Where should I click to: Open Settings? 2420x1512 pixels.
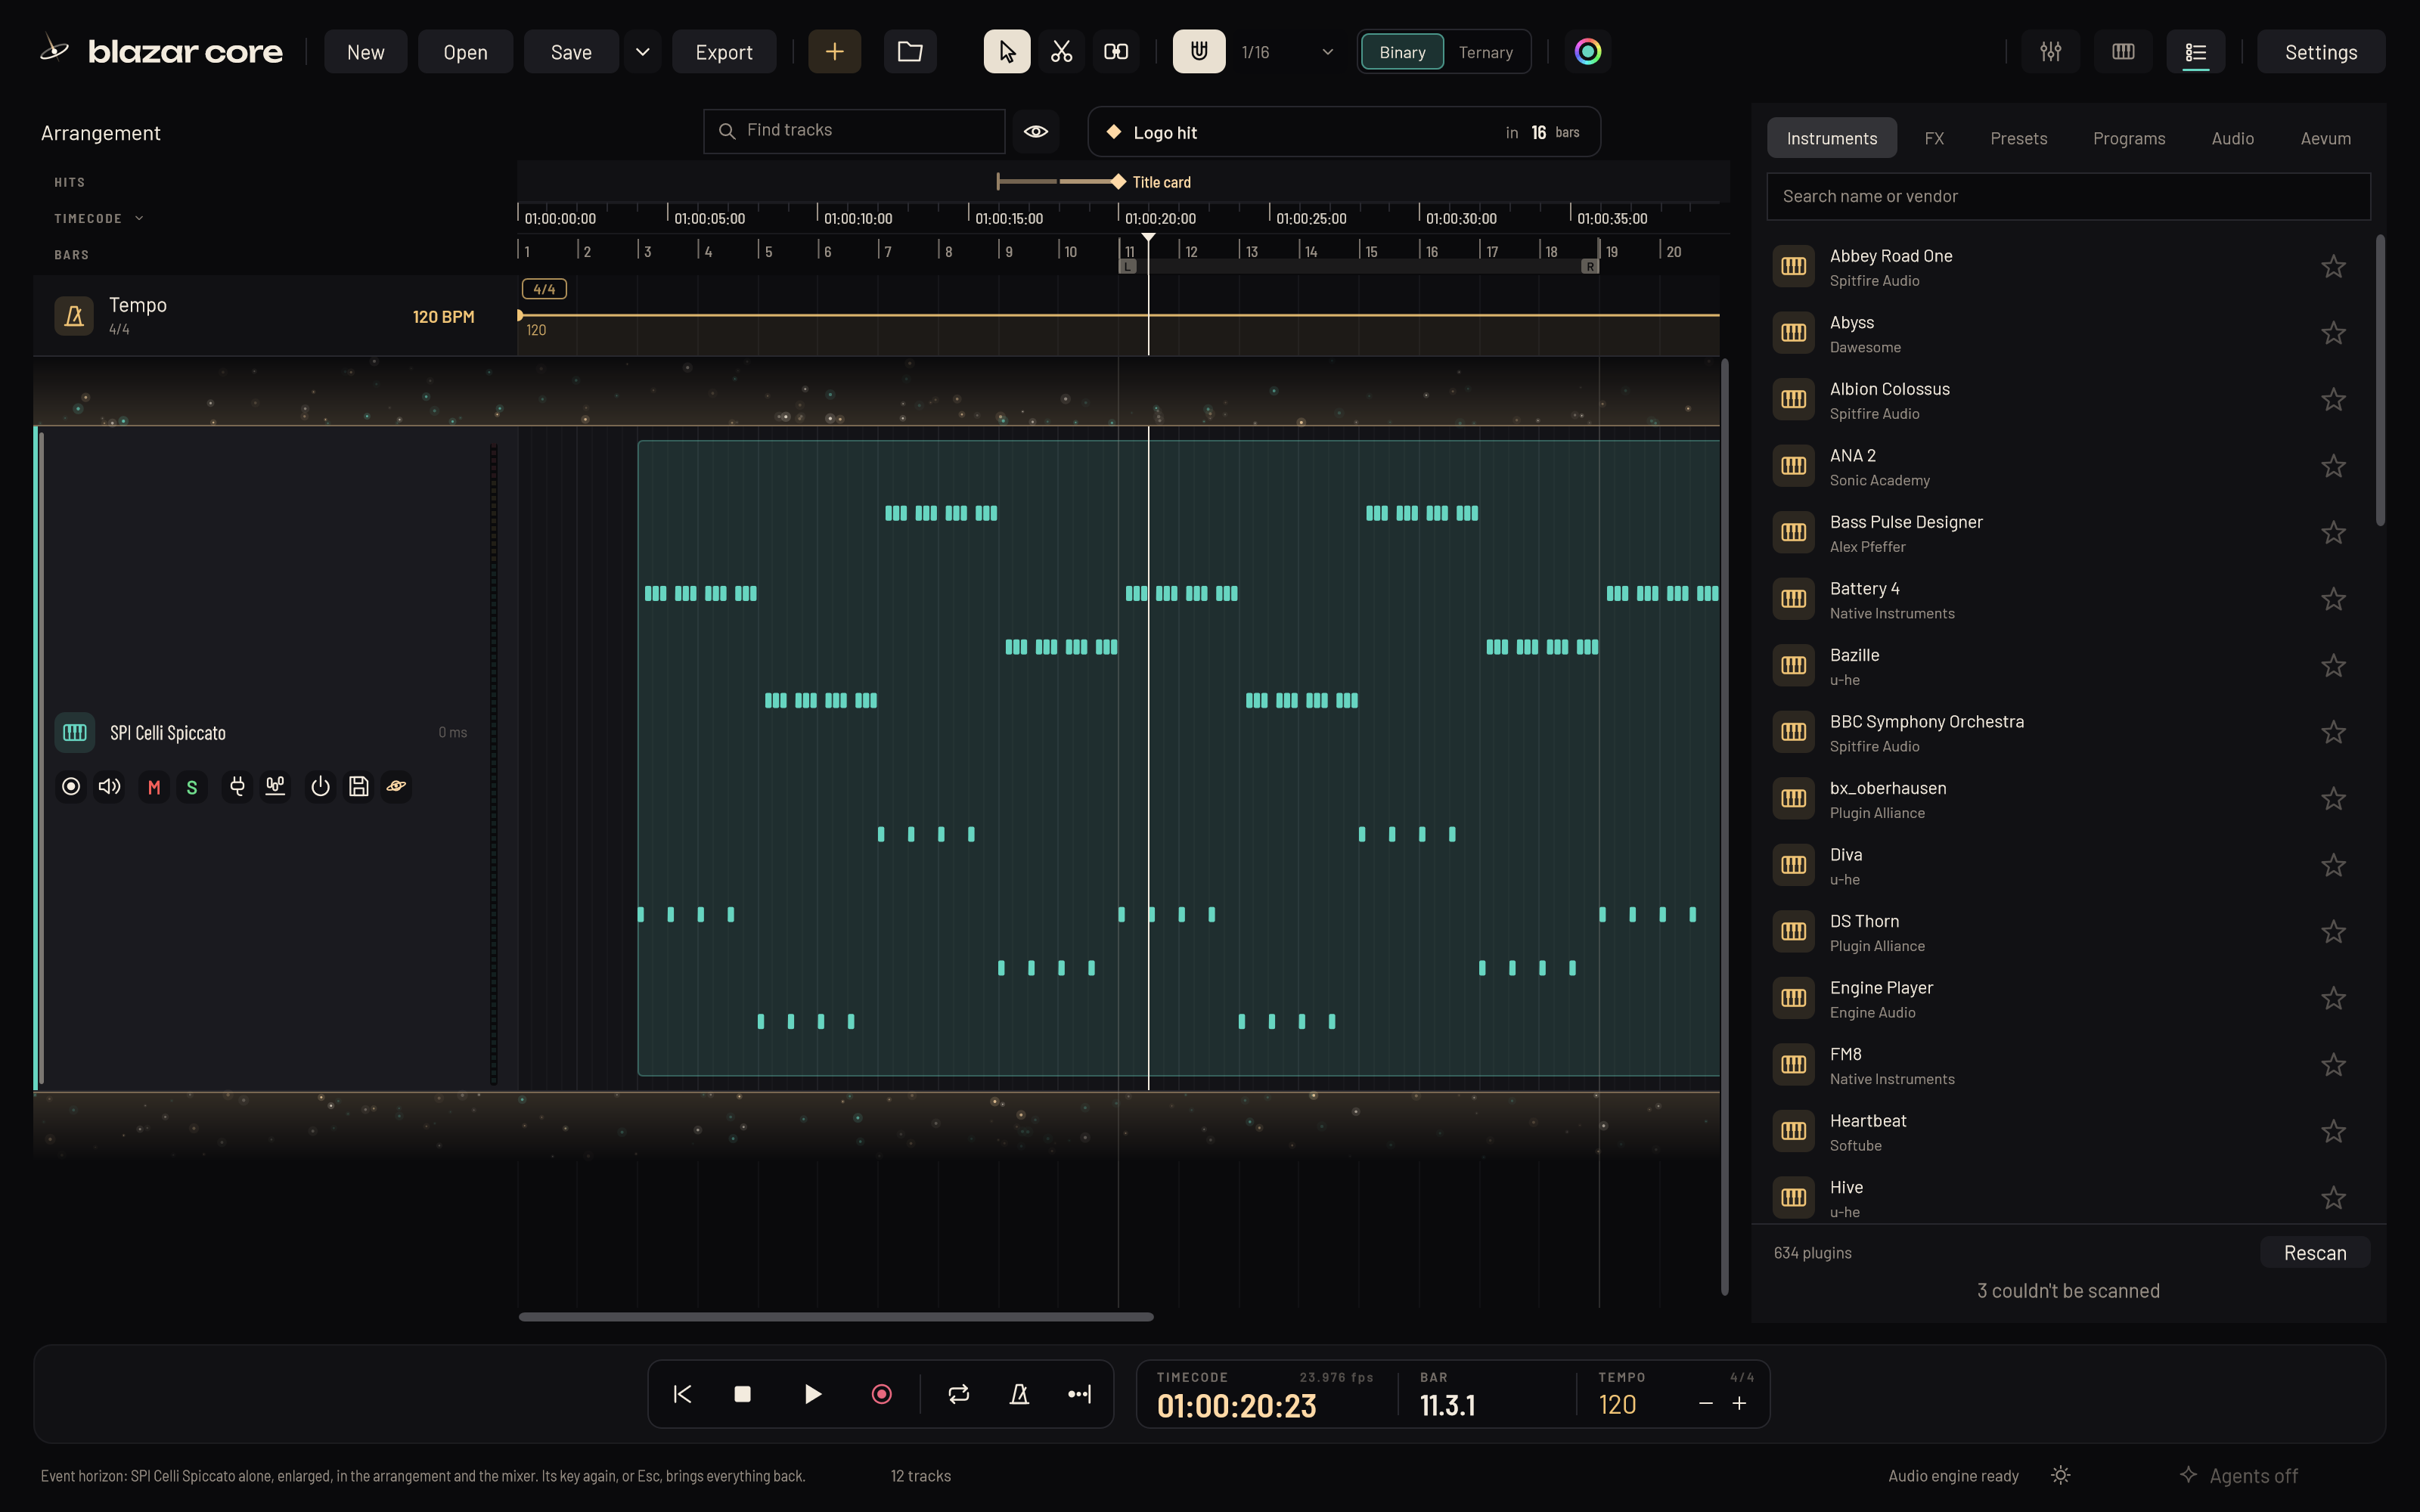click(x=2321, y=52)
